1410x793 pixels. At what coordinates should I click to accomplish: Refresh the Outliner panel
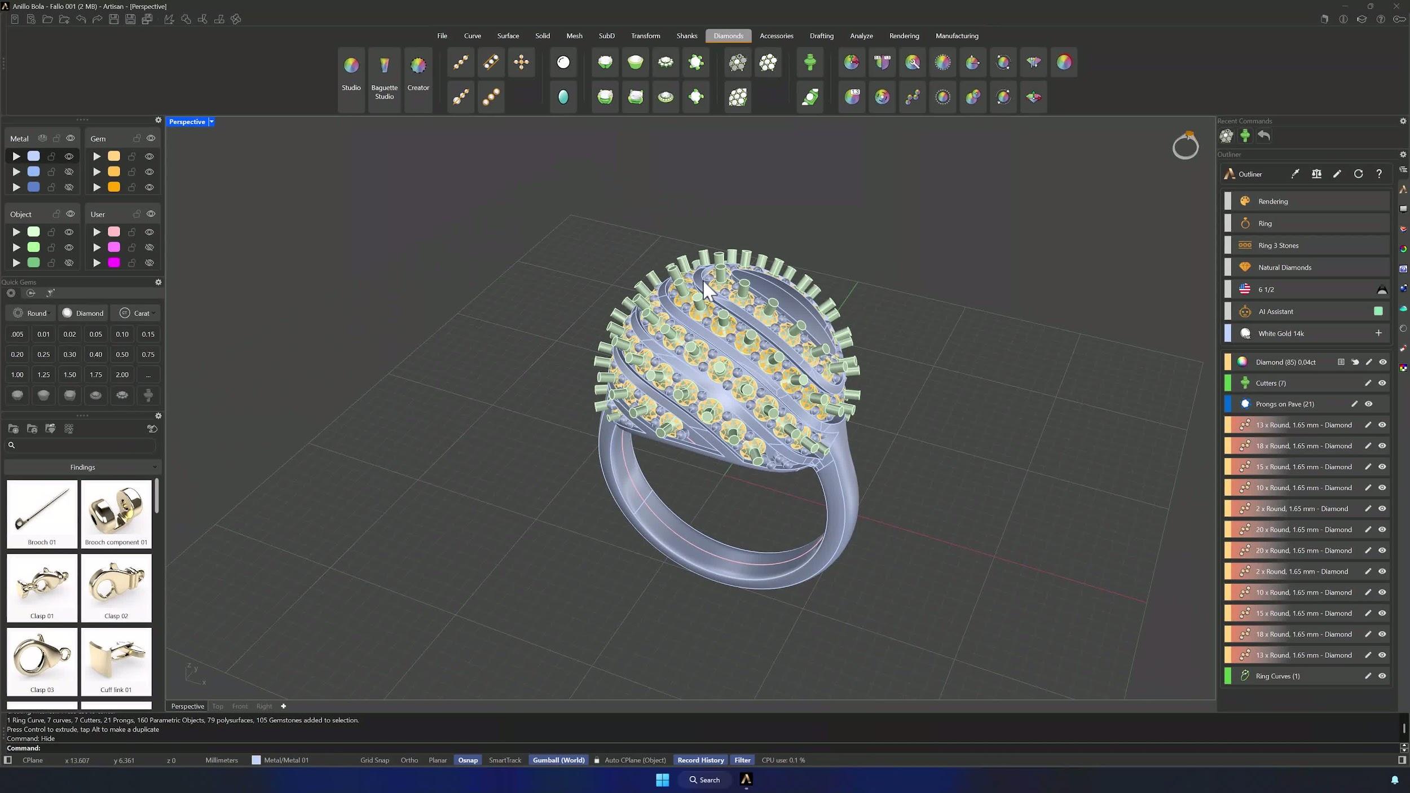1358,174
